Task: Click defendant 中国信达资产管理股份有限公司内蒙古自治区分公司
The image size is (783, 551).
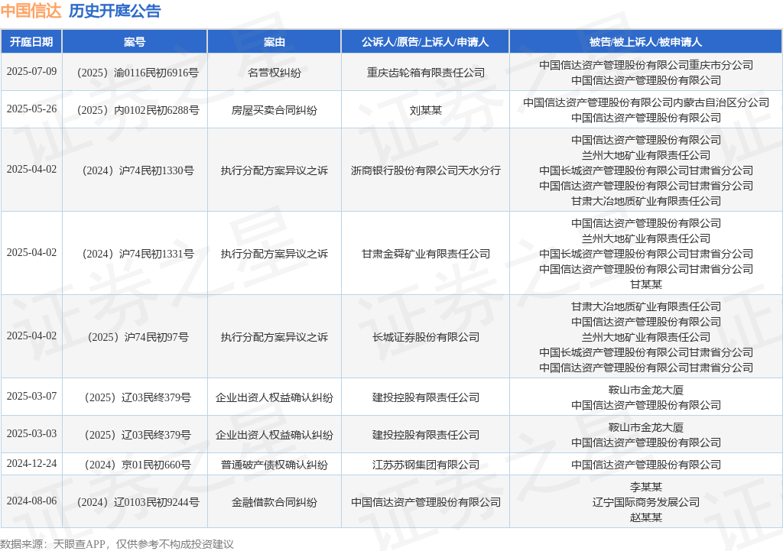Action: click(x=645, y=102)
